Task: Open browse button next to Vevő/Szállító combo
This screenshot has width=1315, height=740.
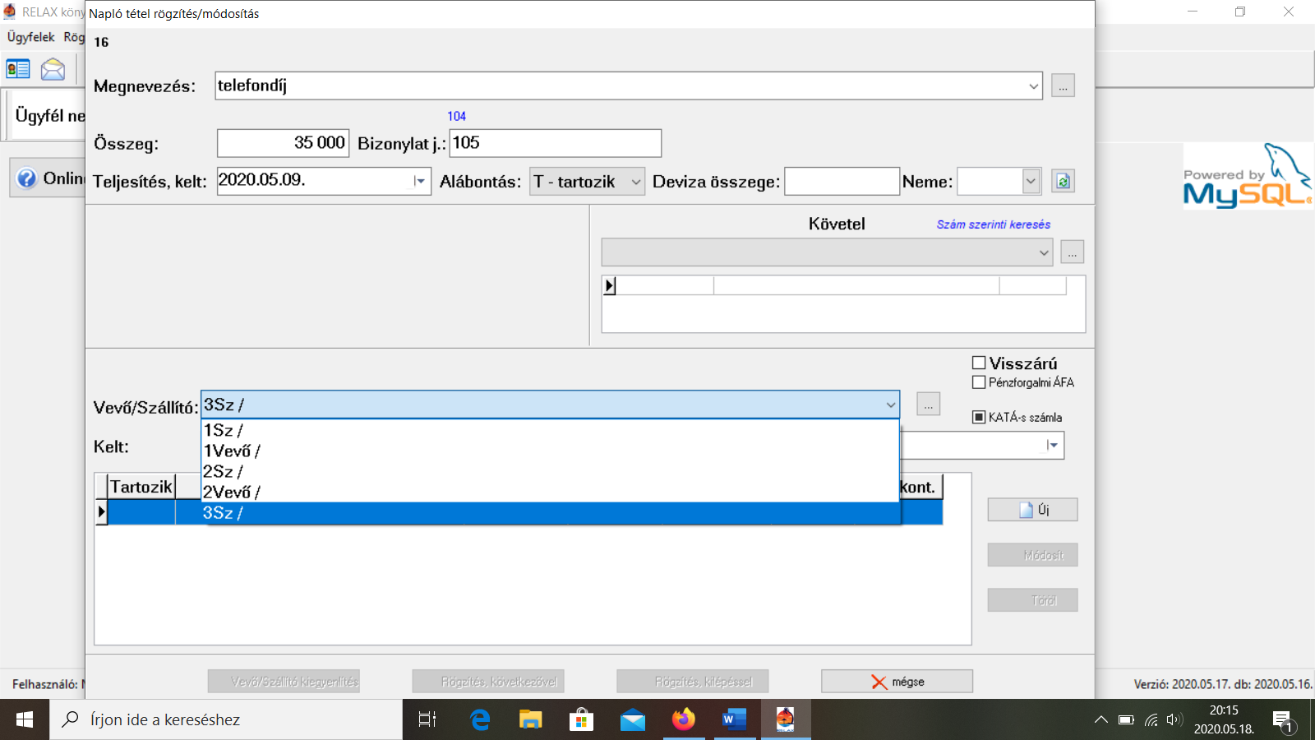Action: (929, 405)
